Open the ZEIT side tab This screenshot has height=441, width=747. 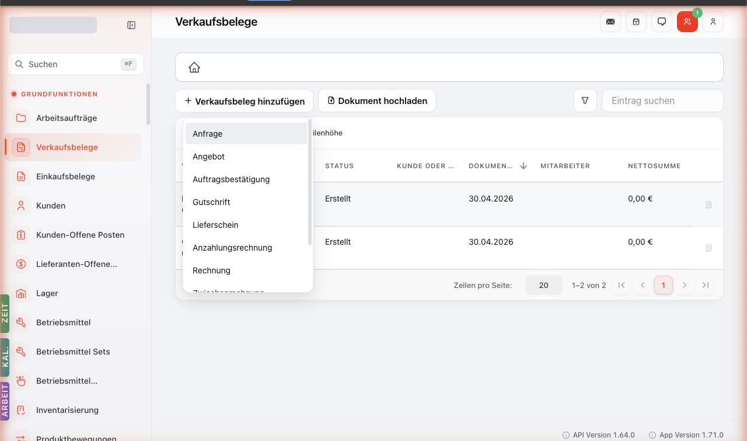click(5, 314)
